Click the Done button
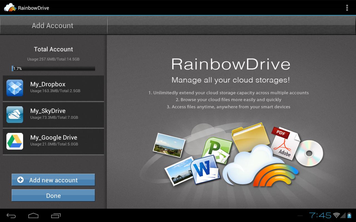This screenshot has height=222, width=356. coord(53,195)
